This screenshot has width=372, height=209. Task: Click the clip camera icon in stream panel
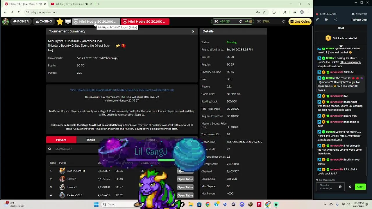326,19
